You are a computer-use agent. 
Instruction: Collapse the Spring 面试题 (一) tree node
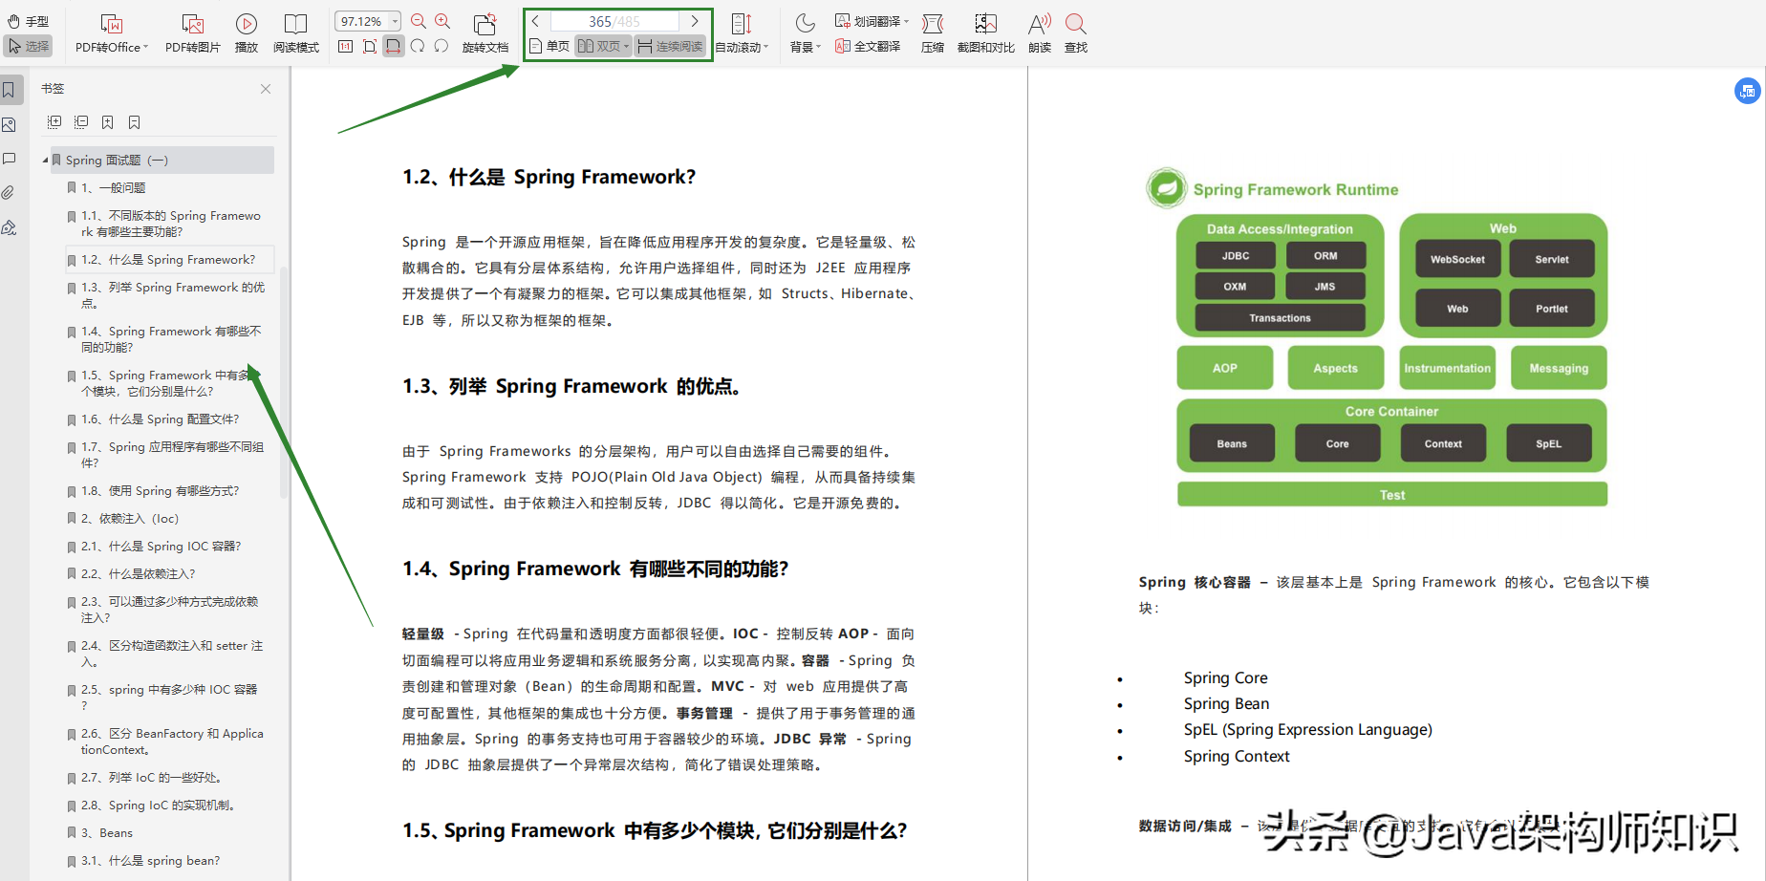(45, 160)
